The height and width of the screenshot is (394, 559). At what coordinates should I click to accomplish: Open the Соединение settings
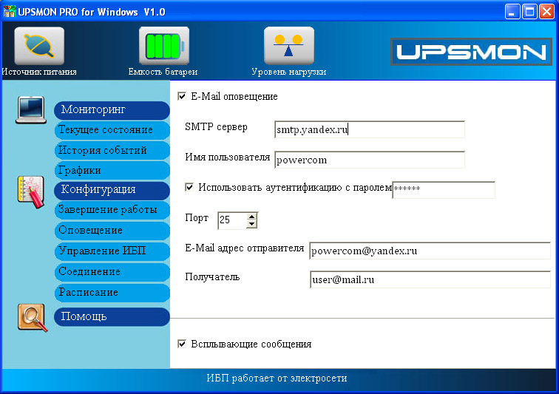pyautogui.click(x=112, y=272)
